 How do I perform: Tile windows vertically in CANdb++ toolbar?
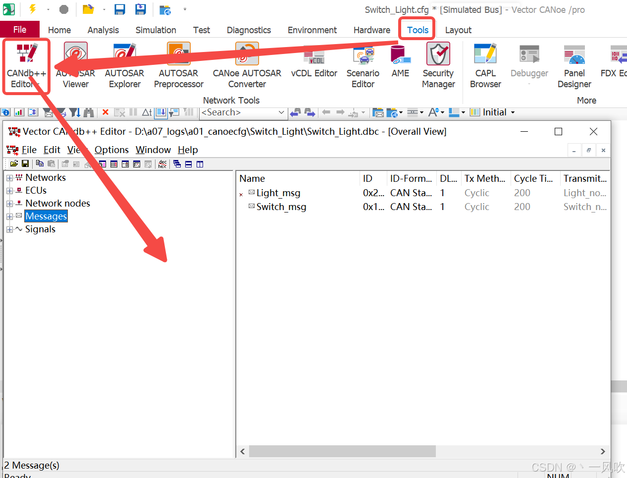200,164
